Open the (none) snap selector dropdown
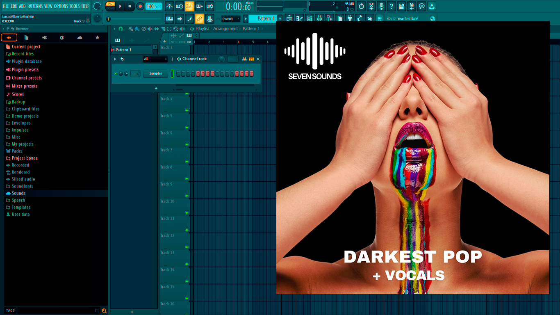Image resolution: width=560 pixels, height=315 pixels. coord(230,18)
